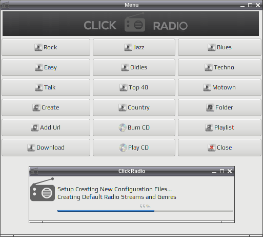Click radio icon in Menu title bar
Image resolution: width=263 pixels, height=237 pixels.
(x=5, y=5)
